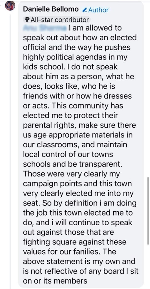Click the final words "on or its members"
This screenshot has height=289, width=150.
pyautogui.click(x=55, y=281)
